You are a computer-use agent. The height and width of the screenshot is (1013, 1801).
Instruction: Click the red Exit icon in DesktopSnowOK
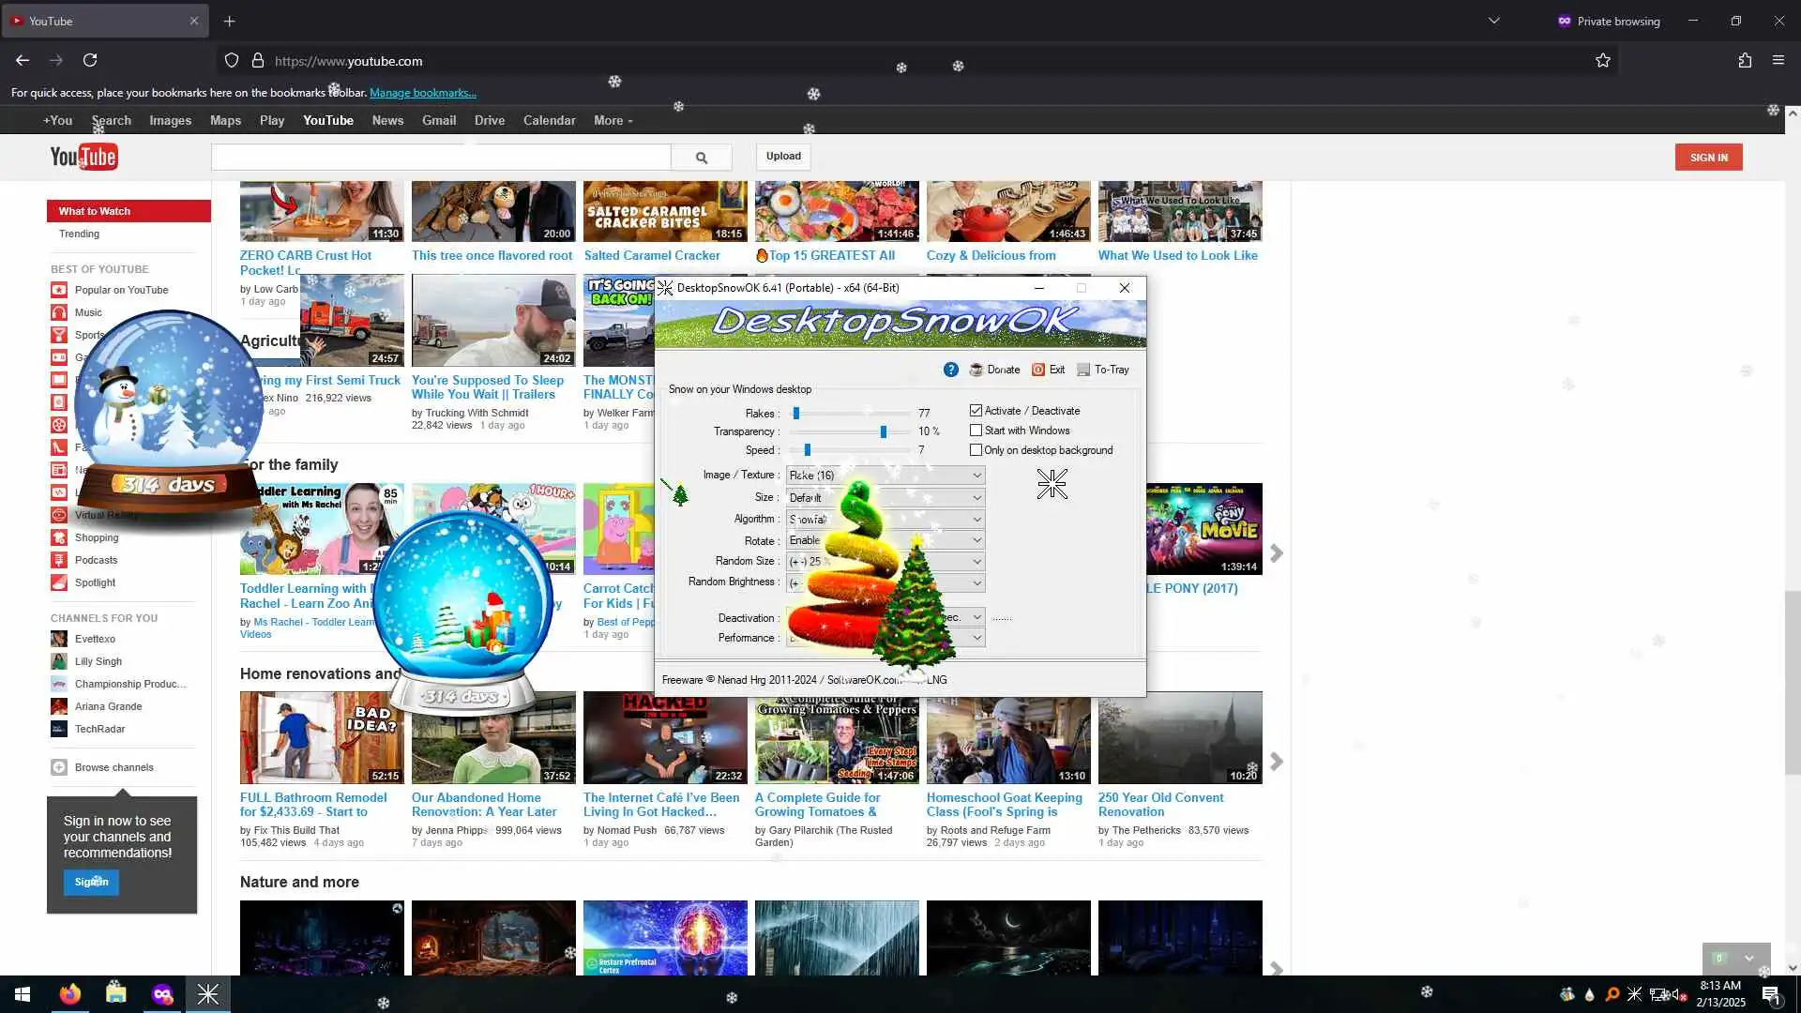(1038, 370)
